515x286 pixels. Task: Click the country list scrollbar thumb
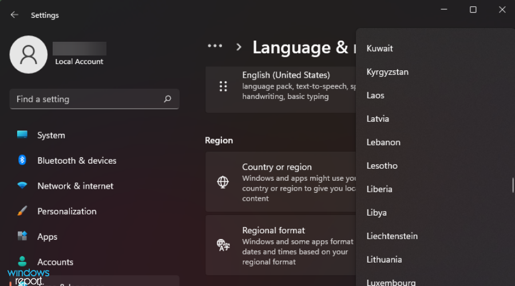coord(512,185)
